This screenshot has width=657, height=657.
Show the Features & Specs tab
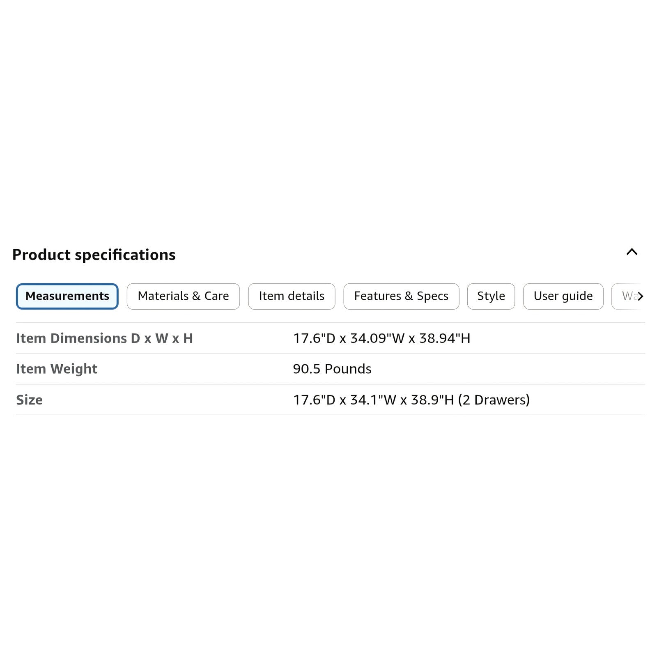click(401, 296)
